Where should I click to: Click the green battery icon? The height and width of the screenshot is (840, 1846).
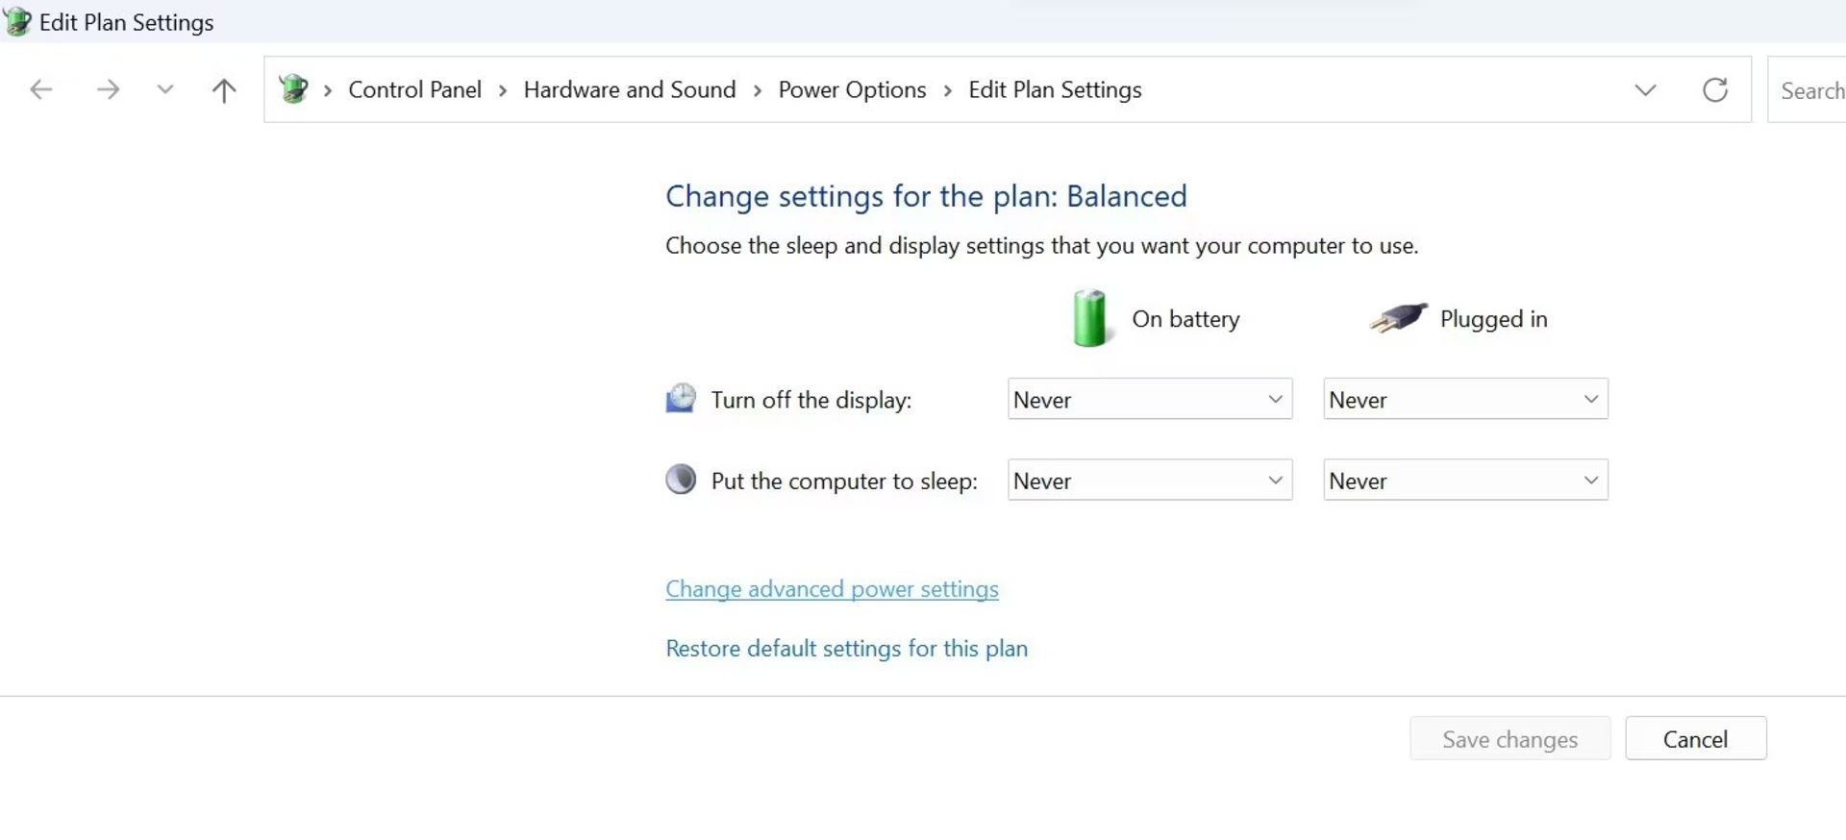(x=1089, y=318)
